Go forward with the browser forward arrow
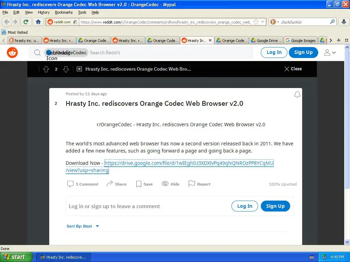Screen dimensions: 350x262 15,22
